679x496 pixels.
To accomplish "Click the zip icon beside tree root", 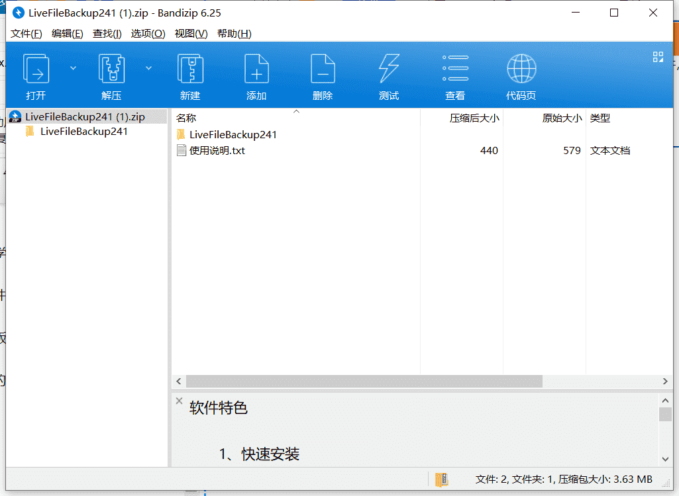I will 15,117.
